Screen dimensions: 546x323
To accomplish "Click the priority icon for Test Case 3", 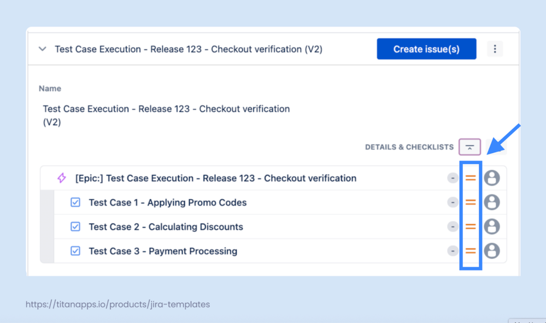I will (x=470, y=251).
